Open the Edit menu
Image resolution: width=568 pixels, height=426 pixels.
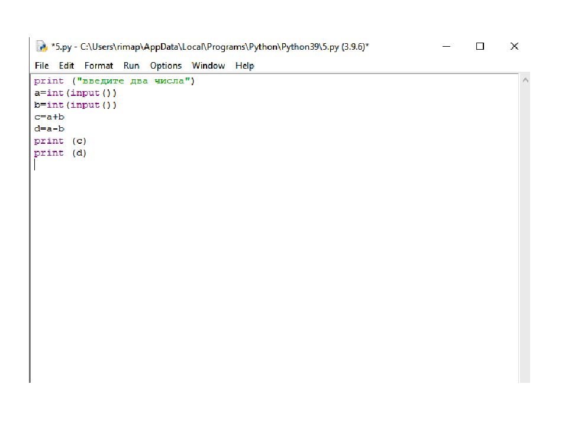coord(66,66)
